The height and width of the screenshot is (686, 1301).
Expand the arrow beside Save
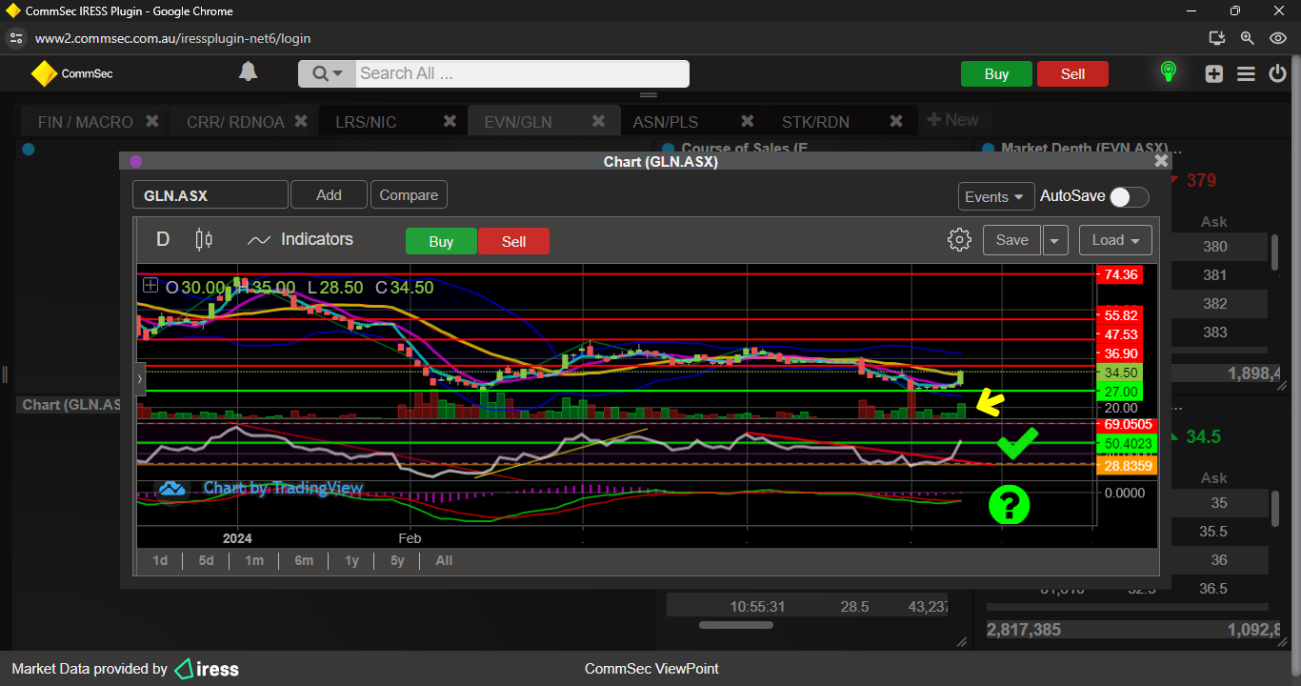coord(1054,240)
